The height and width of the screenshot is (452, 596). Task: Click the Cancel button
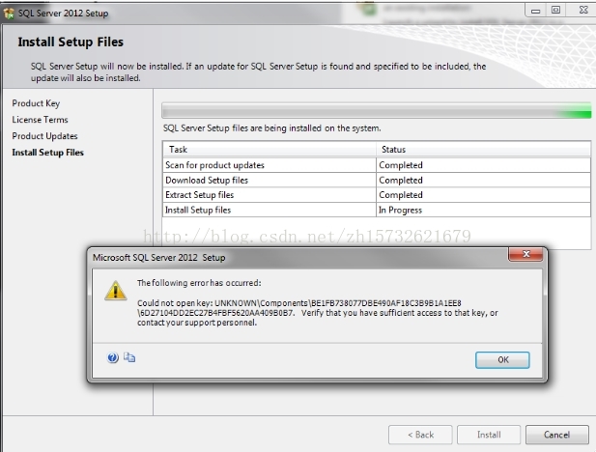coord(557,435)
